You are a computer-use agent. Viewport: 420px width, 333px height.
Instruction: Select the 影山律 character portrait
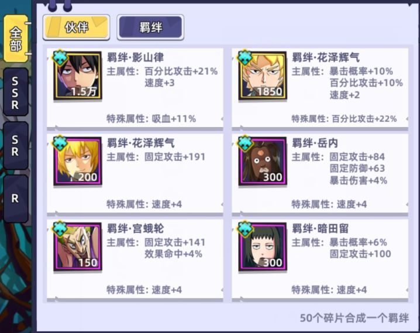78,75
